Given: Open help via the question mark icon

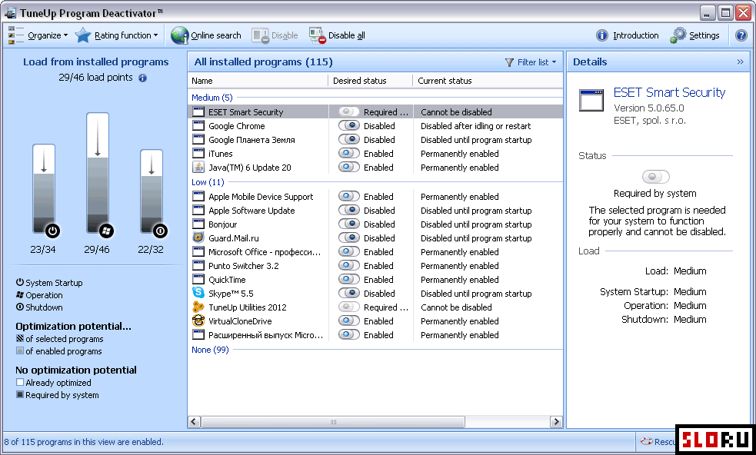Looking at the screenshot, I should point(741,35).
